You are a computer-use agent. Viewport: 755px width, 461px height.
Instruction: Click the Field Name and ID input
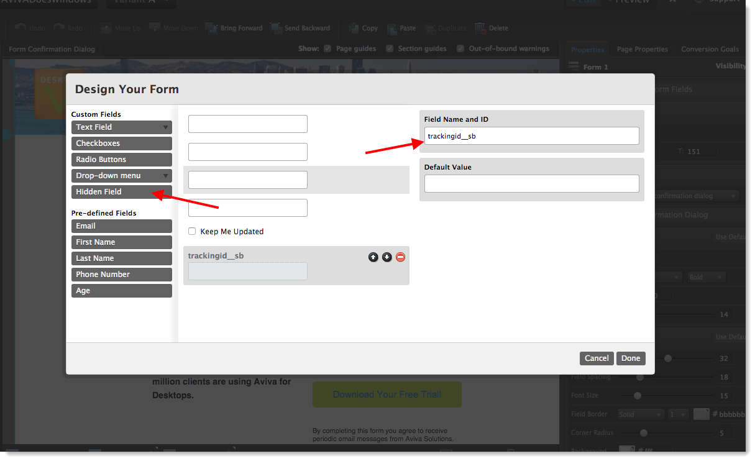[x=531, y=136]
